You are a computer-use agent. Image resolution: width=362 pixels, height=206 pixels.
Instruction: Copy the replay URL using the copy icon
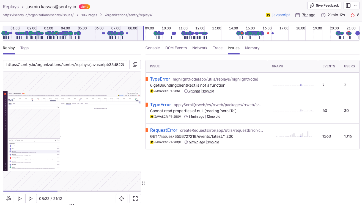click(x=135, y=65)
